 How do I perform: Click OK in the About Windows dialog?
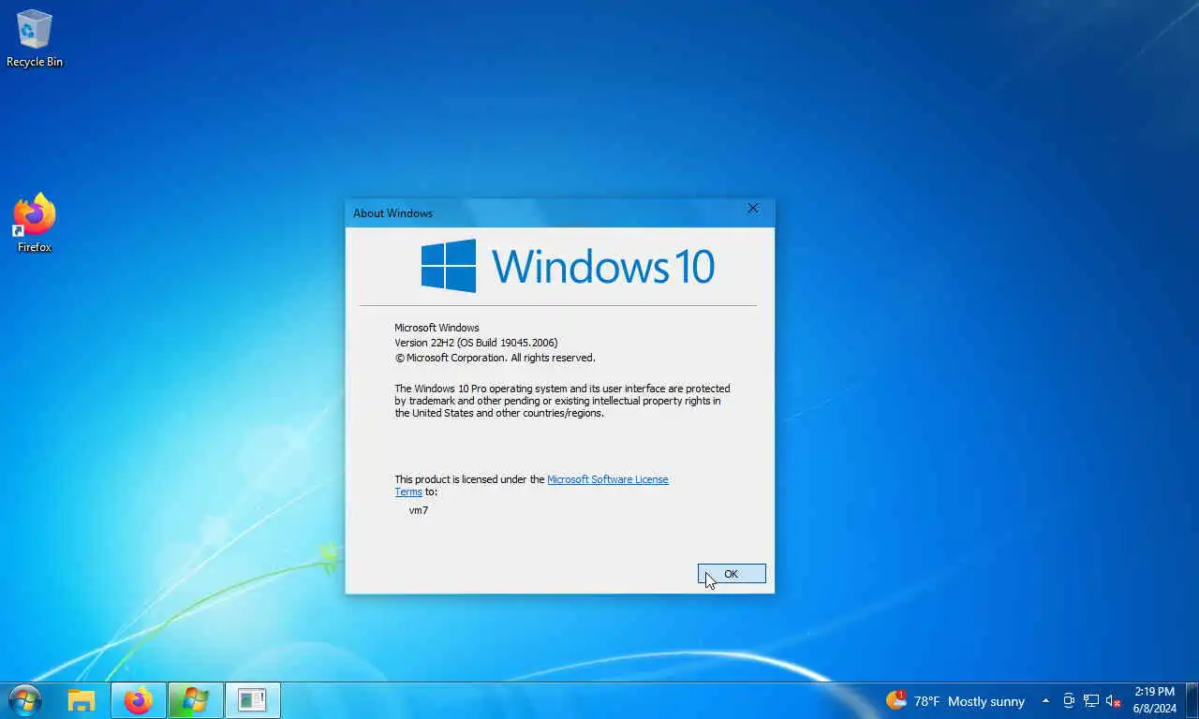tap(732, 574)
